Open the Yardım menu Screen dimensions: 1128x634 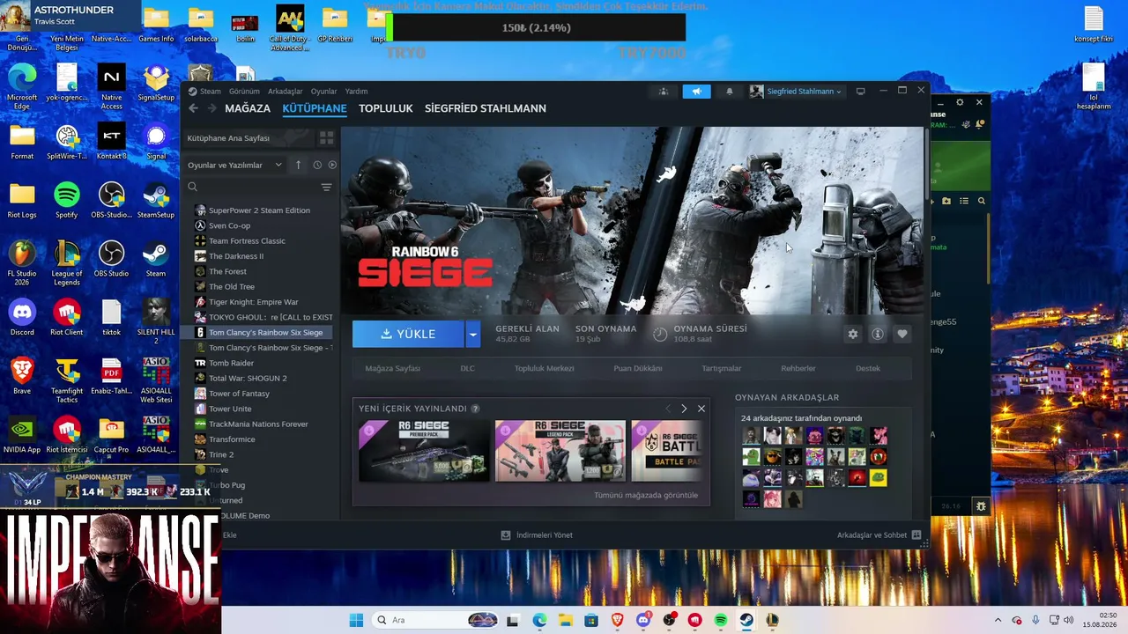coord(356,91)
